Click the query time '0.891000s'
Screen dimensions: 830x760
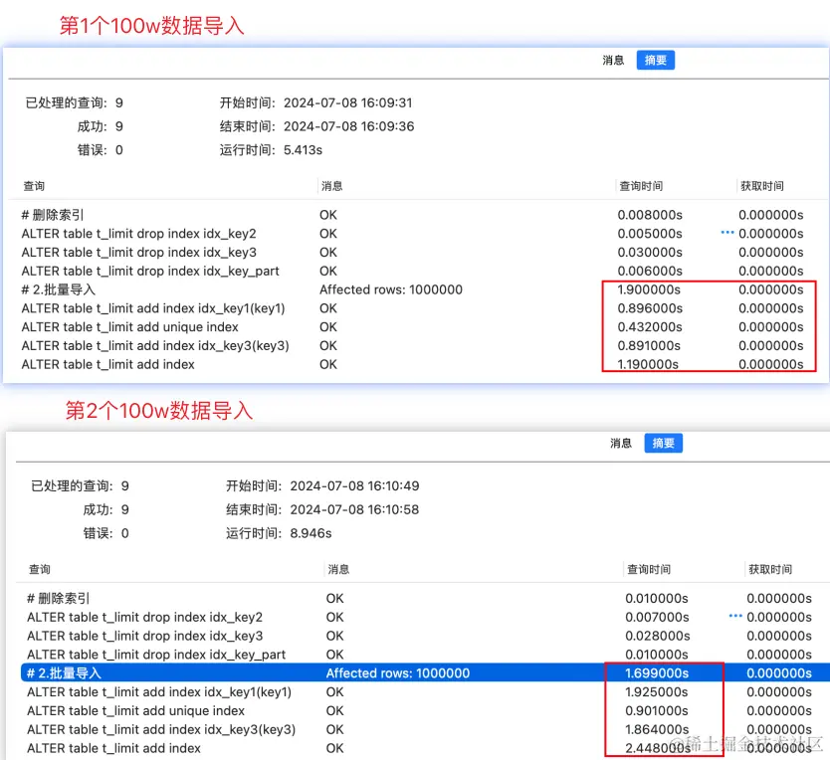point(649,345)
